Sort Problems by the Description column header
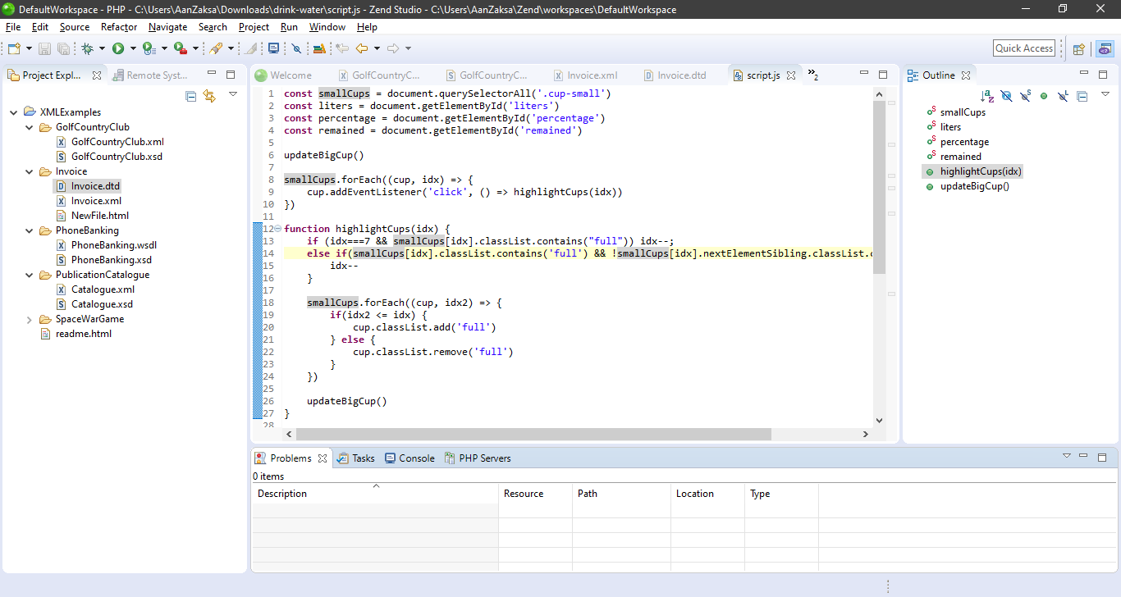1121x597 pixels. (375, 494)
